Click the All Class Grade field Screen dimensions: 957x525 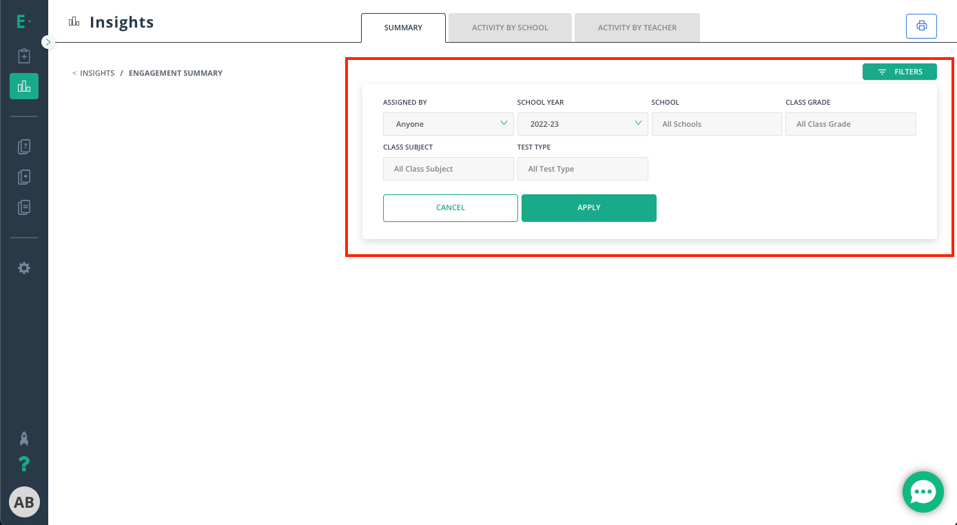click(x=851, y=124)
